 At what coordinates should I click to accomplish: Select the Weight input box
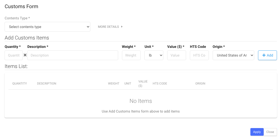click(x=131, y=55)
